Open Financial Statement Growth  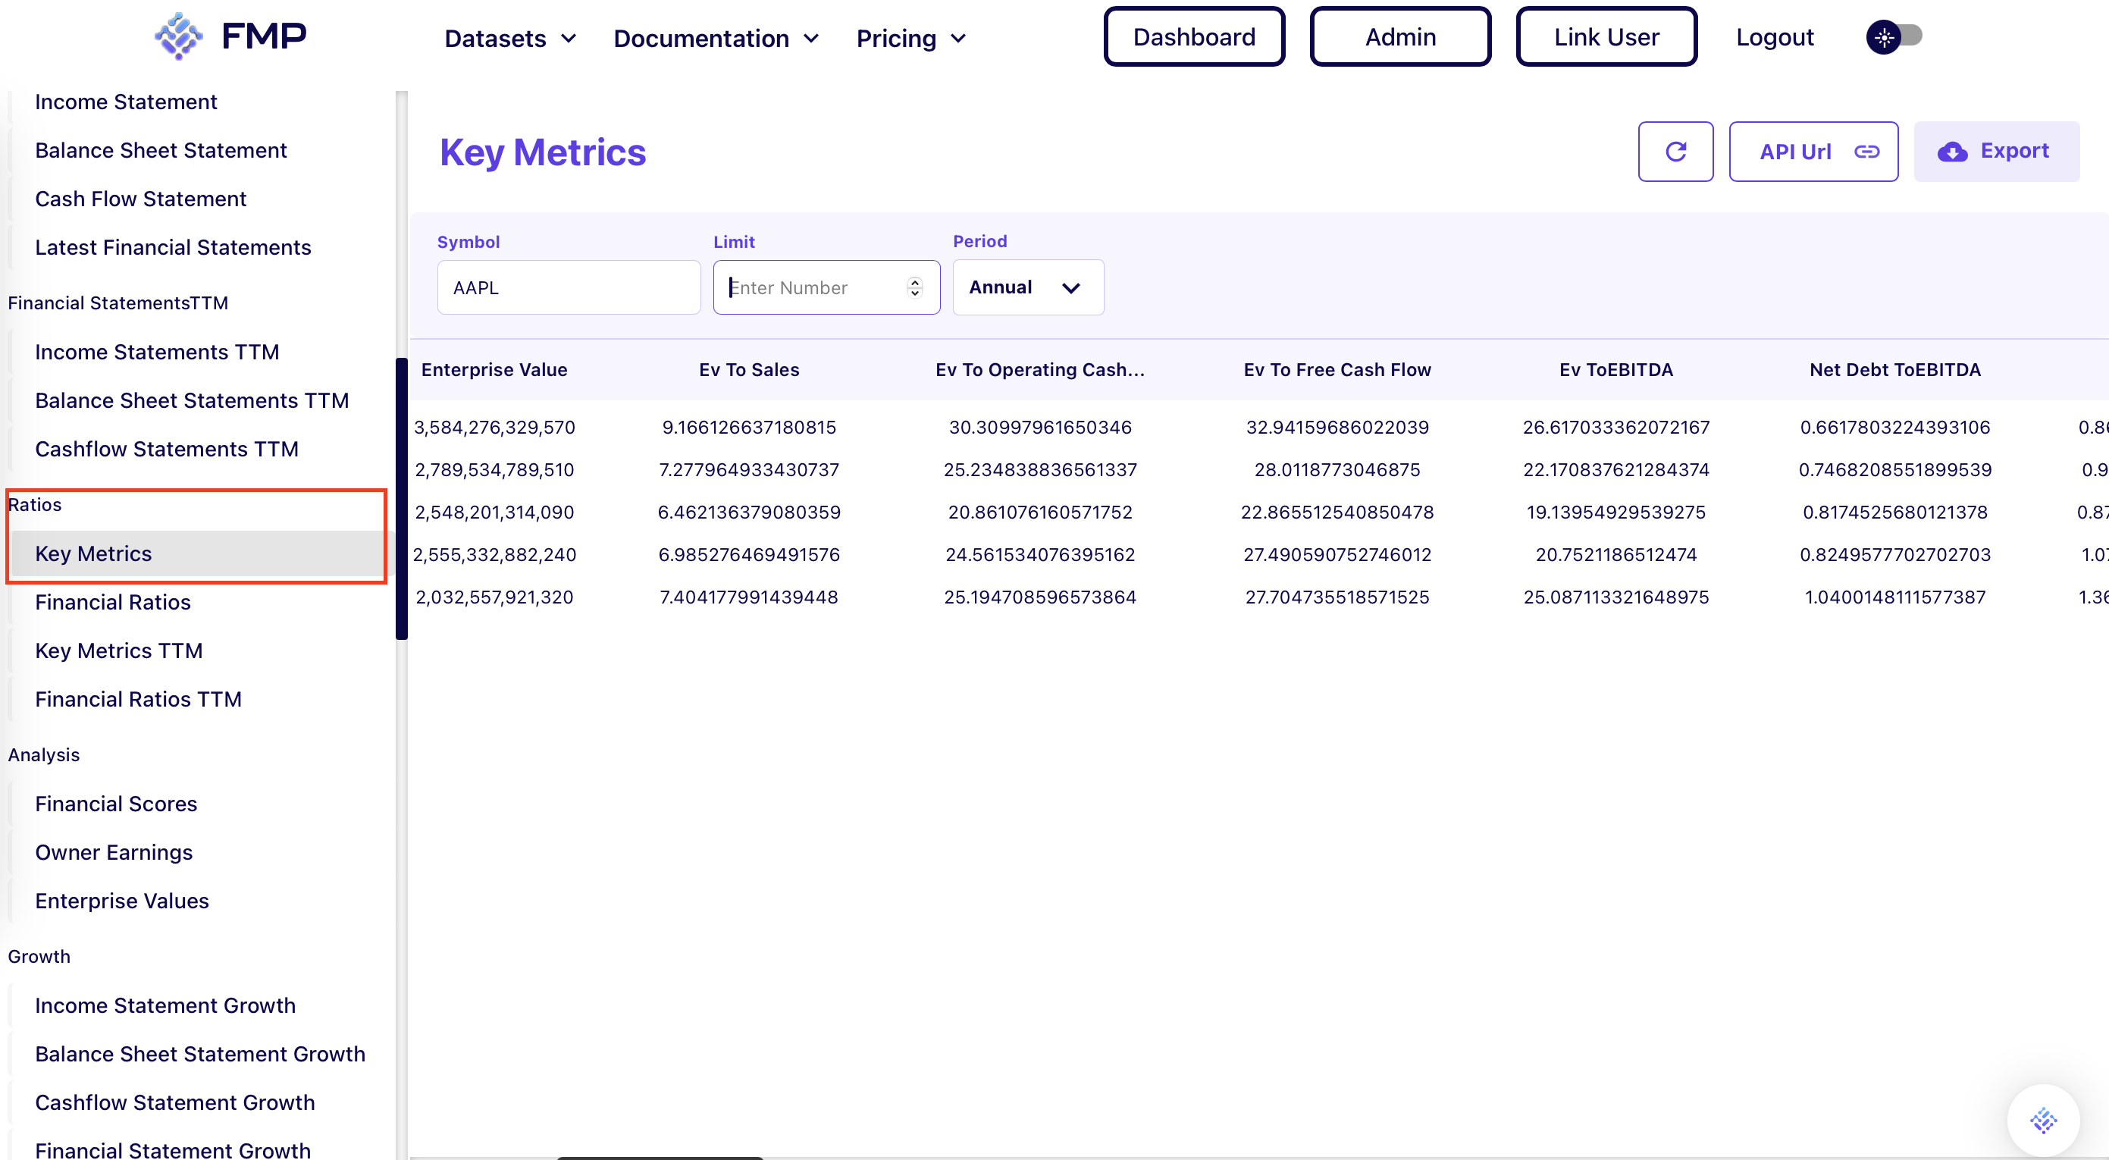pos(173,1149)
